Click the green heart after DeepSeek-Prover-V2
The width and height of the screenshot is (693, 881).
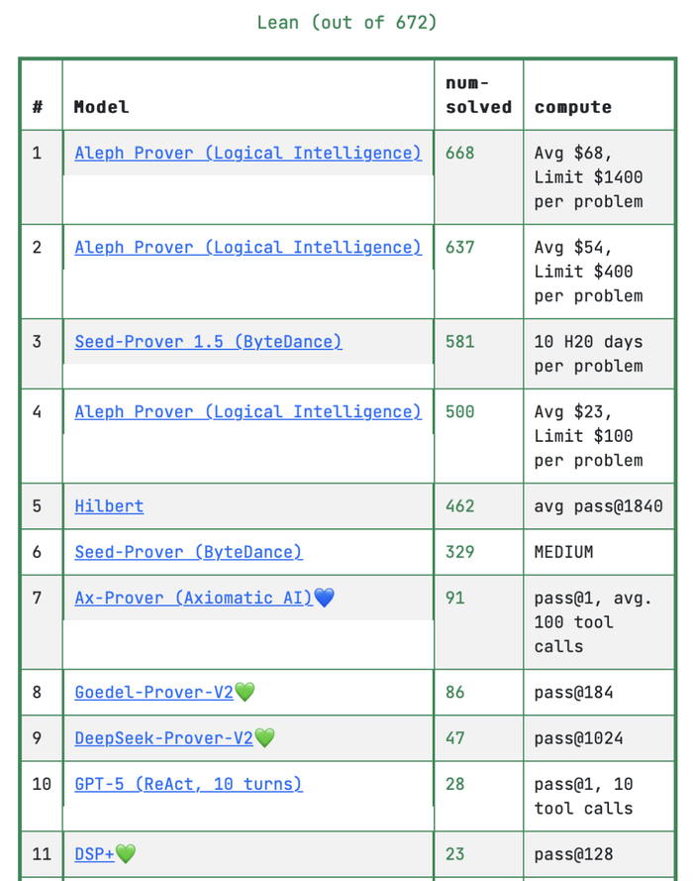coord(264,738)
